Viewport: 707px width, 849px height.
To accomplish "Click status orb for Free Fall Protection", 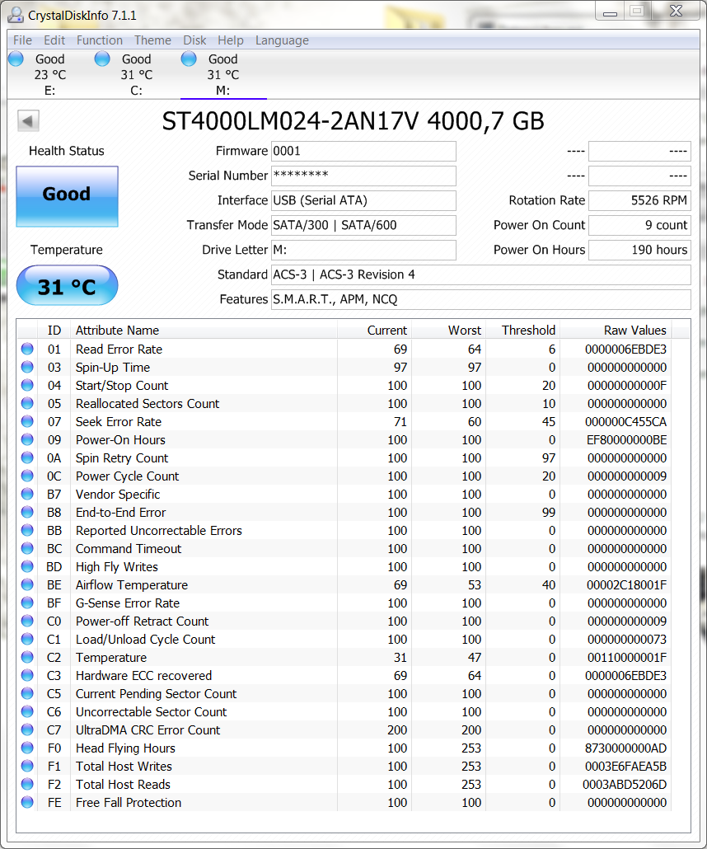I will pos(27,803).
